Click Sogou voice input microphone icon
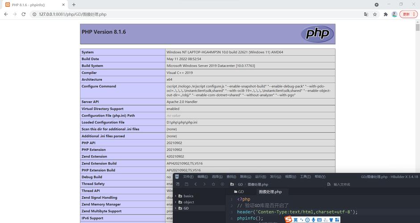 click(313, 220)
